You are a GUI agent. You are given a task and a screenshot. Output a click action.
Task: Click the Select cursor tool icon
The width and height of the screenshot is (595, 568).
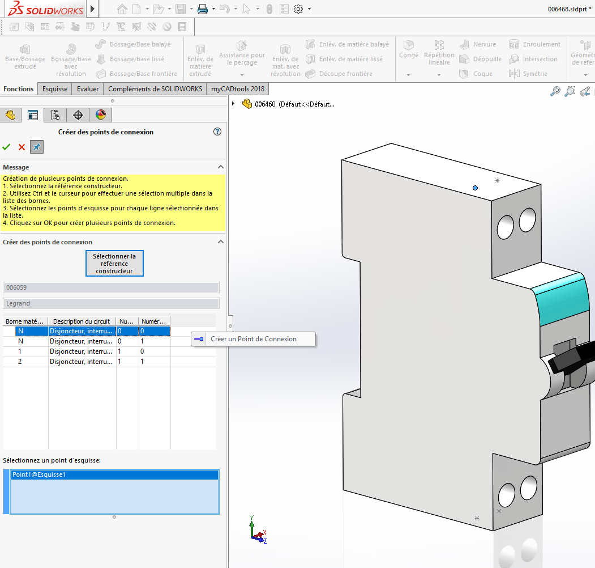pos(247,9)
